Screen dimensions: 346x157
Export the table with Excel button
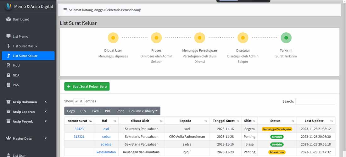[96, 111]
